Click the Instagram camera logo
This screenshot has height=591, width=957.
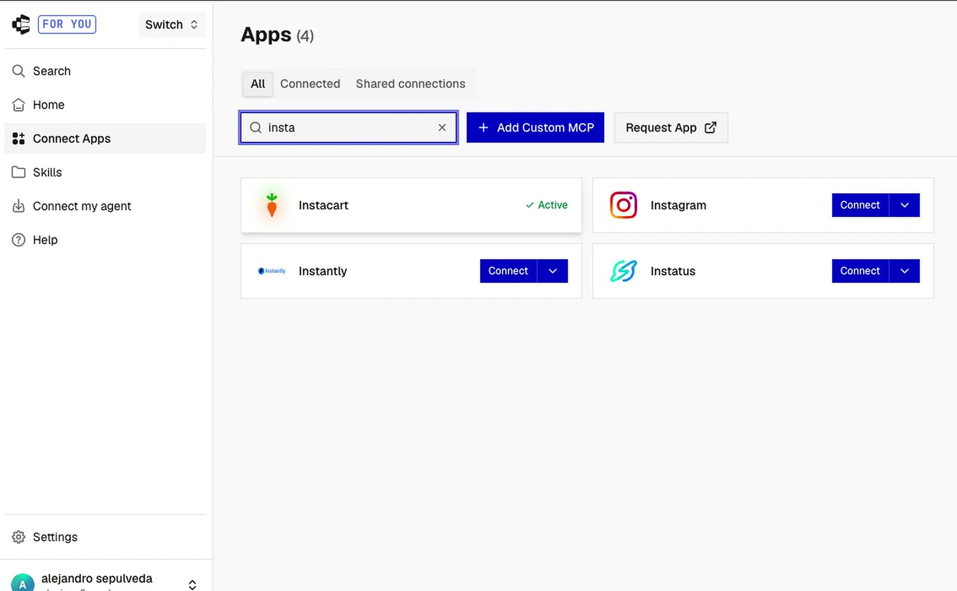623,205
